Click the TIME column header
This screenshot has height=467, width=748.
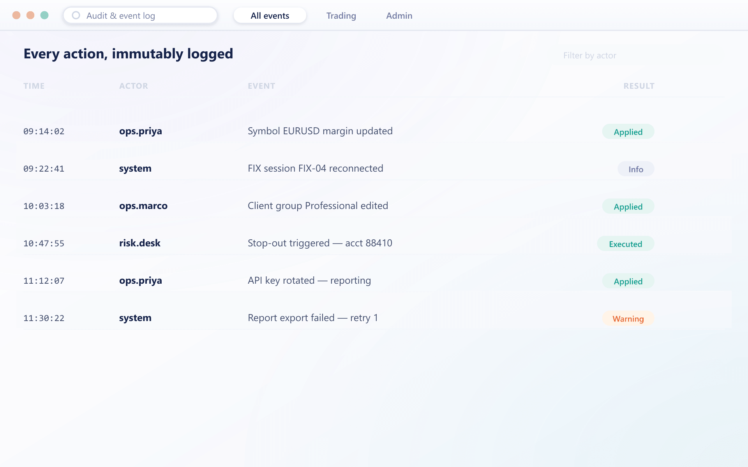(x=34, y=86)
